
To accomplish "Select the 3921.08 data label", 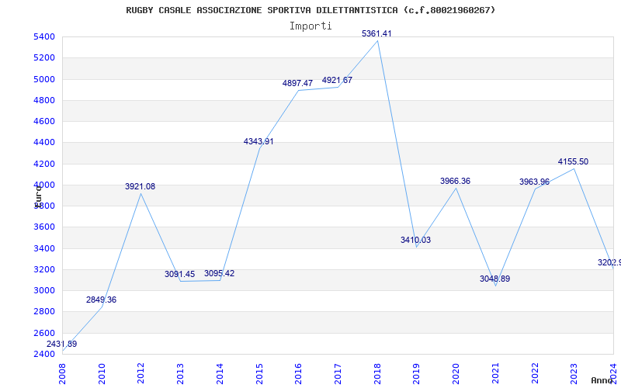I will (x=141, y=186).
